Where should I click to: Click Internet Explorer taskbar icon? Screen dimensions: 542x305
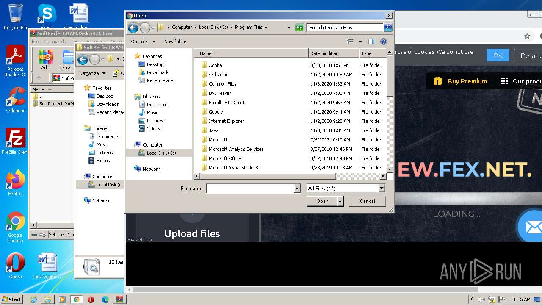[33, 299]
